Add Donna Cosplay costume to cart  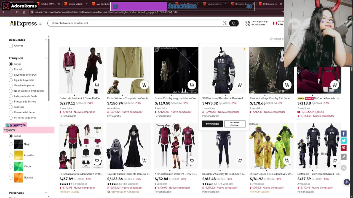click(192, 85)
